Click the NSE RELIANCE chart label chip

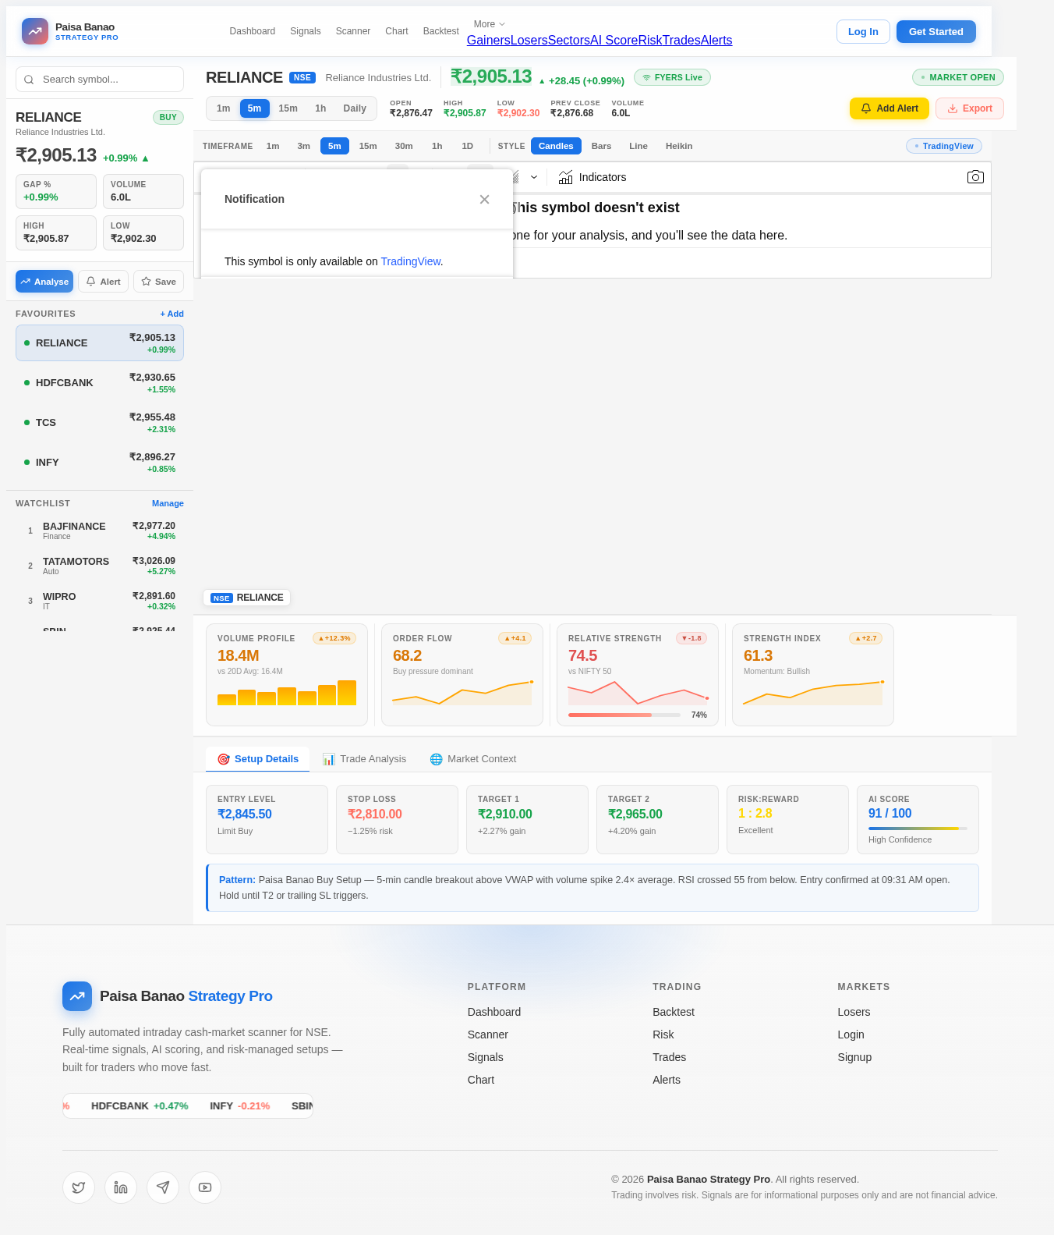pos(247,598)
